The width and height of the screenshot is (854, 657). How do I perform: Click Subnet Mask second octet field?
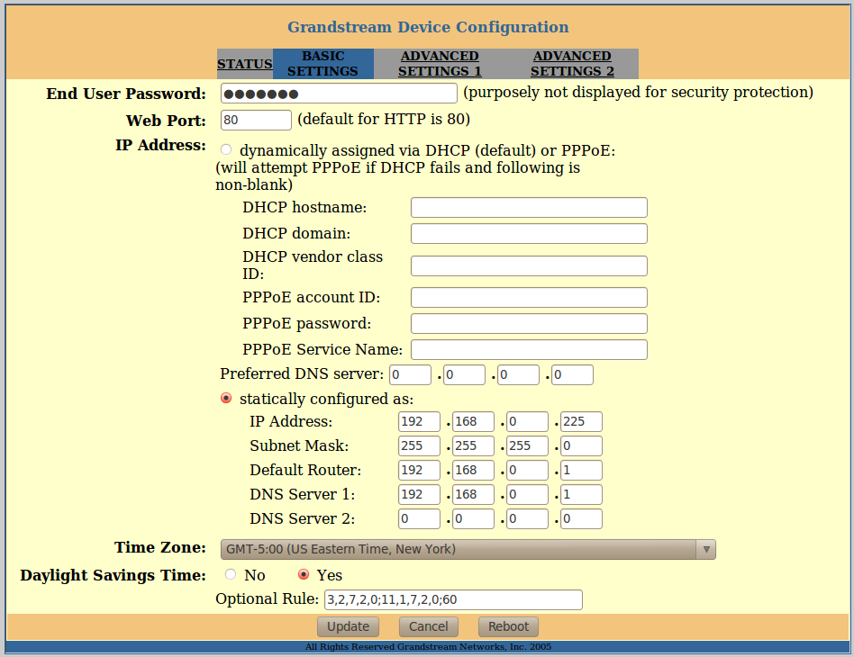(473, 445)
